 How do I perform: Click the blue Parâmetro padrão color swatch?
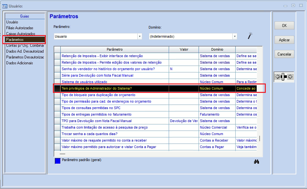pos(57,161)
